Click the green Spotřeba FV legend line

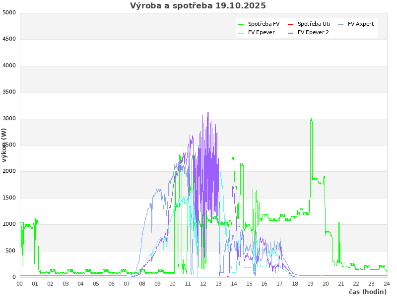(241, 24)
